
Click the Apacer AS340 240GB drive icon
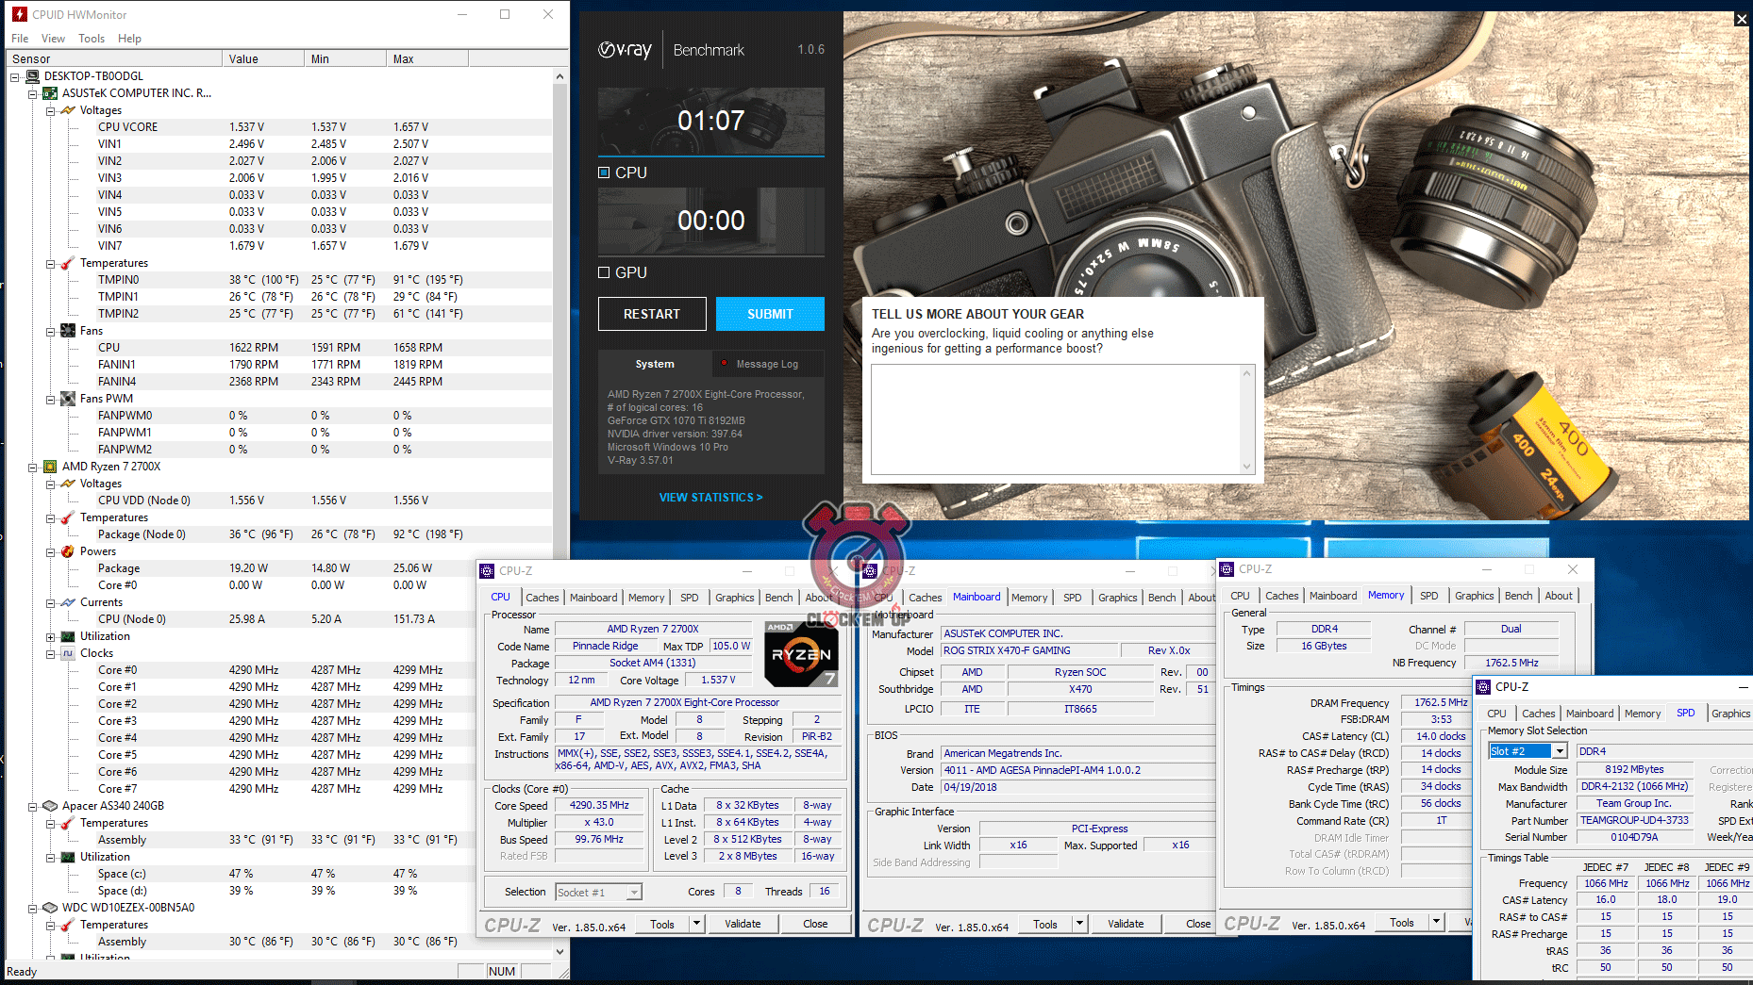click(50, 806)
